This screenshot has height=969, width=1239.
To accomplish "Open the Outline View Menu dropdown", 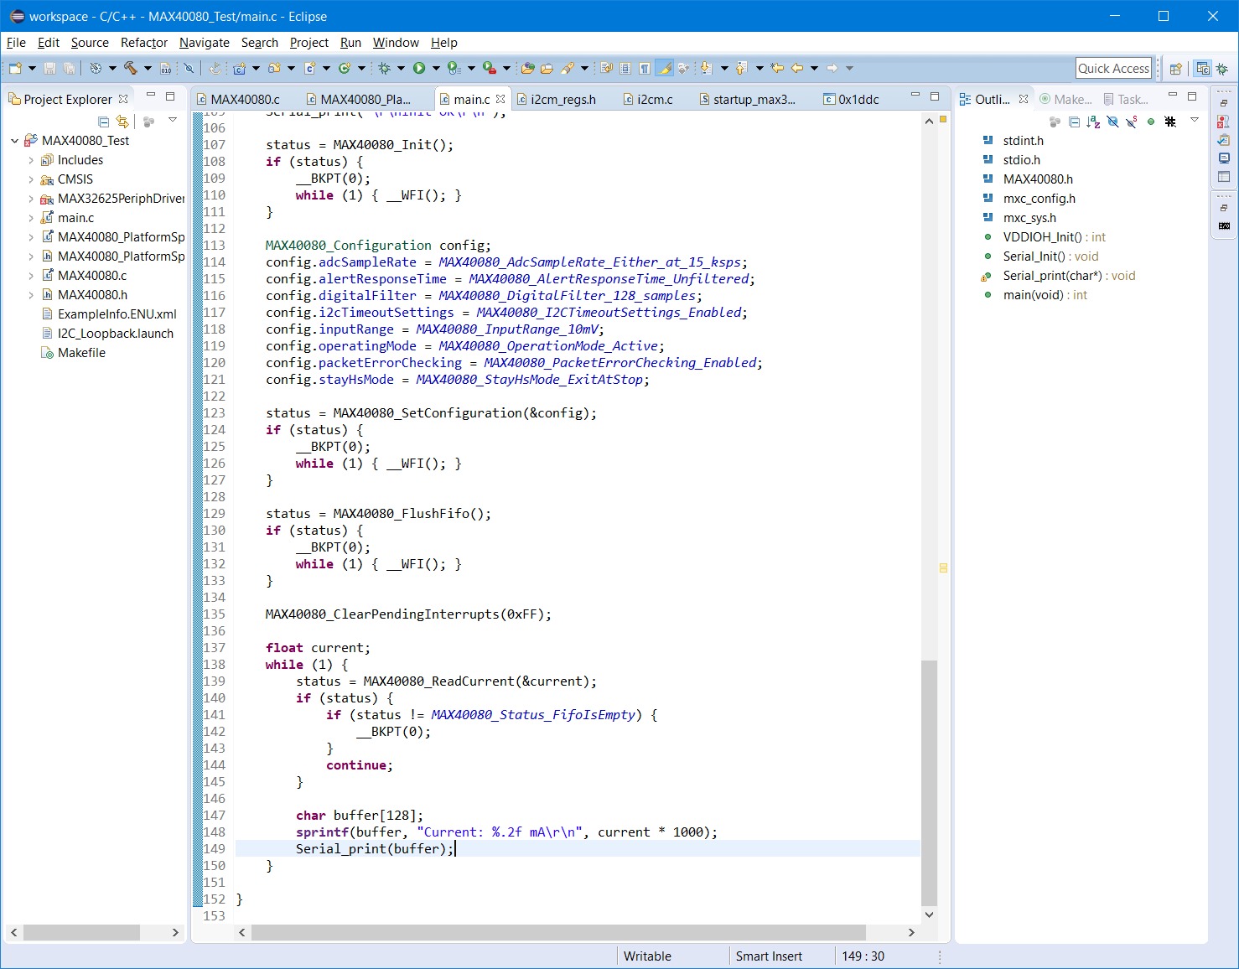I will [1195, 121].
